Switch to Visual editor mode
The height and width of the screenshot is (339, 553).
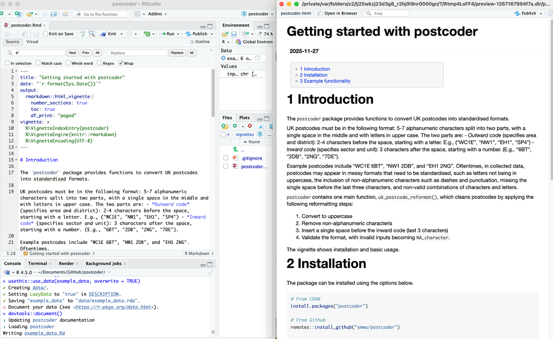point(33,42)
